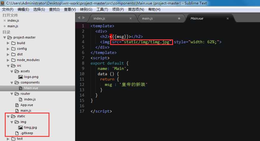Click the img folder icon

(17, 122)
